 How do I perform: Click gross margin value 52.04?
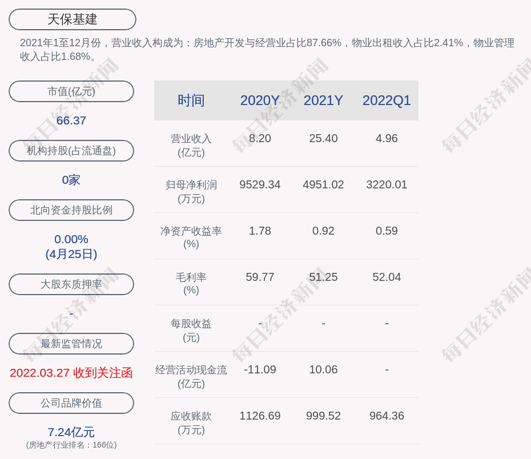coord(387,277)
